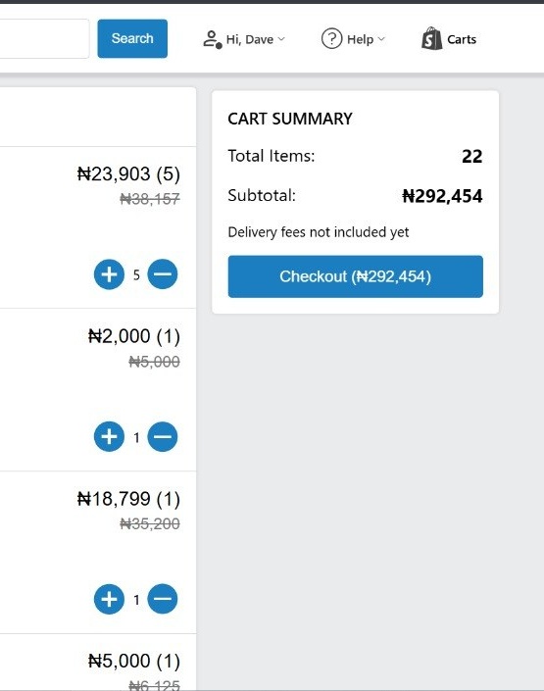Click the user profile icon
This screenshot has width=544, height=691.
212,39
